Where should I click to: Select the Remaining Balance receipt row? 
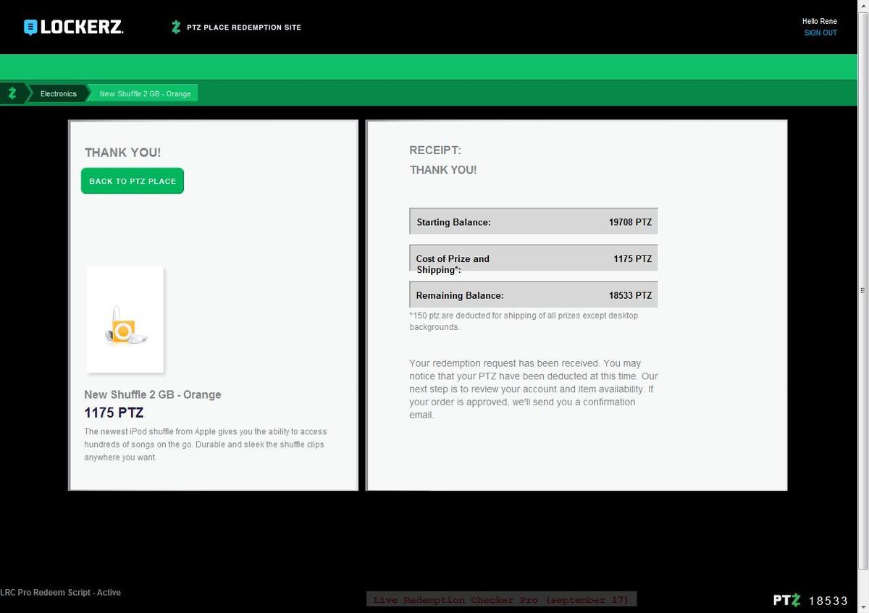pyautogui.click(x=533, y=295)
